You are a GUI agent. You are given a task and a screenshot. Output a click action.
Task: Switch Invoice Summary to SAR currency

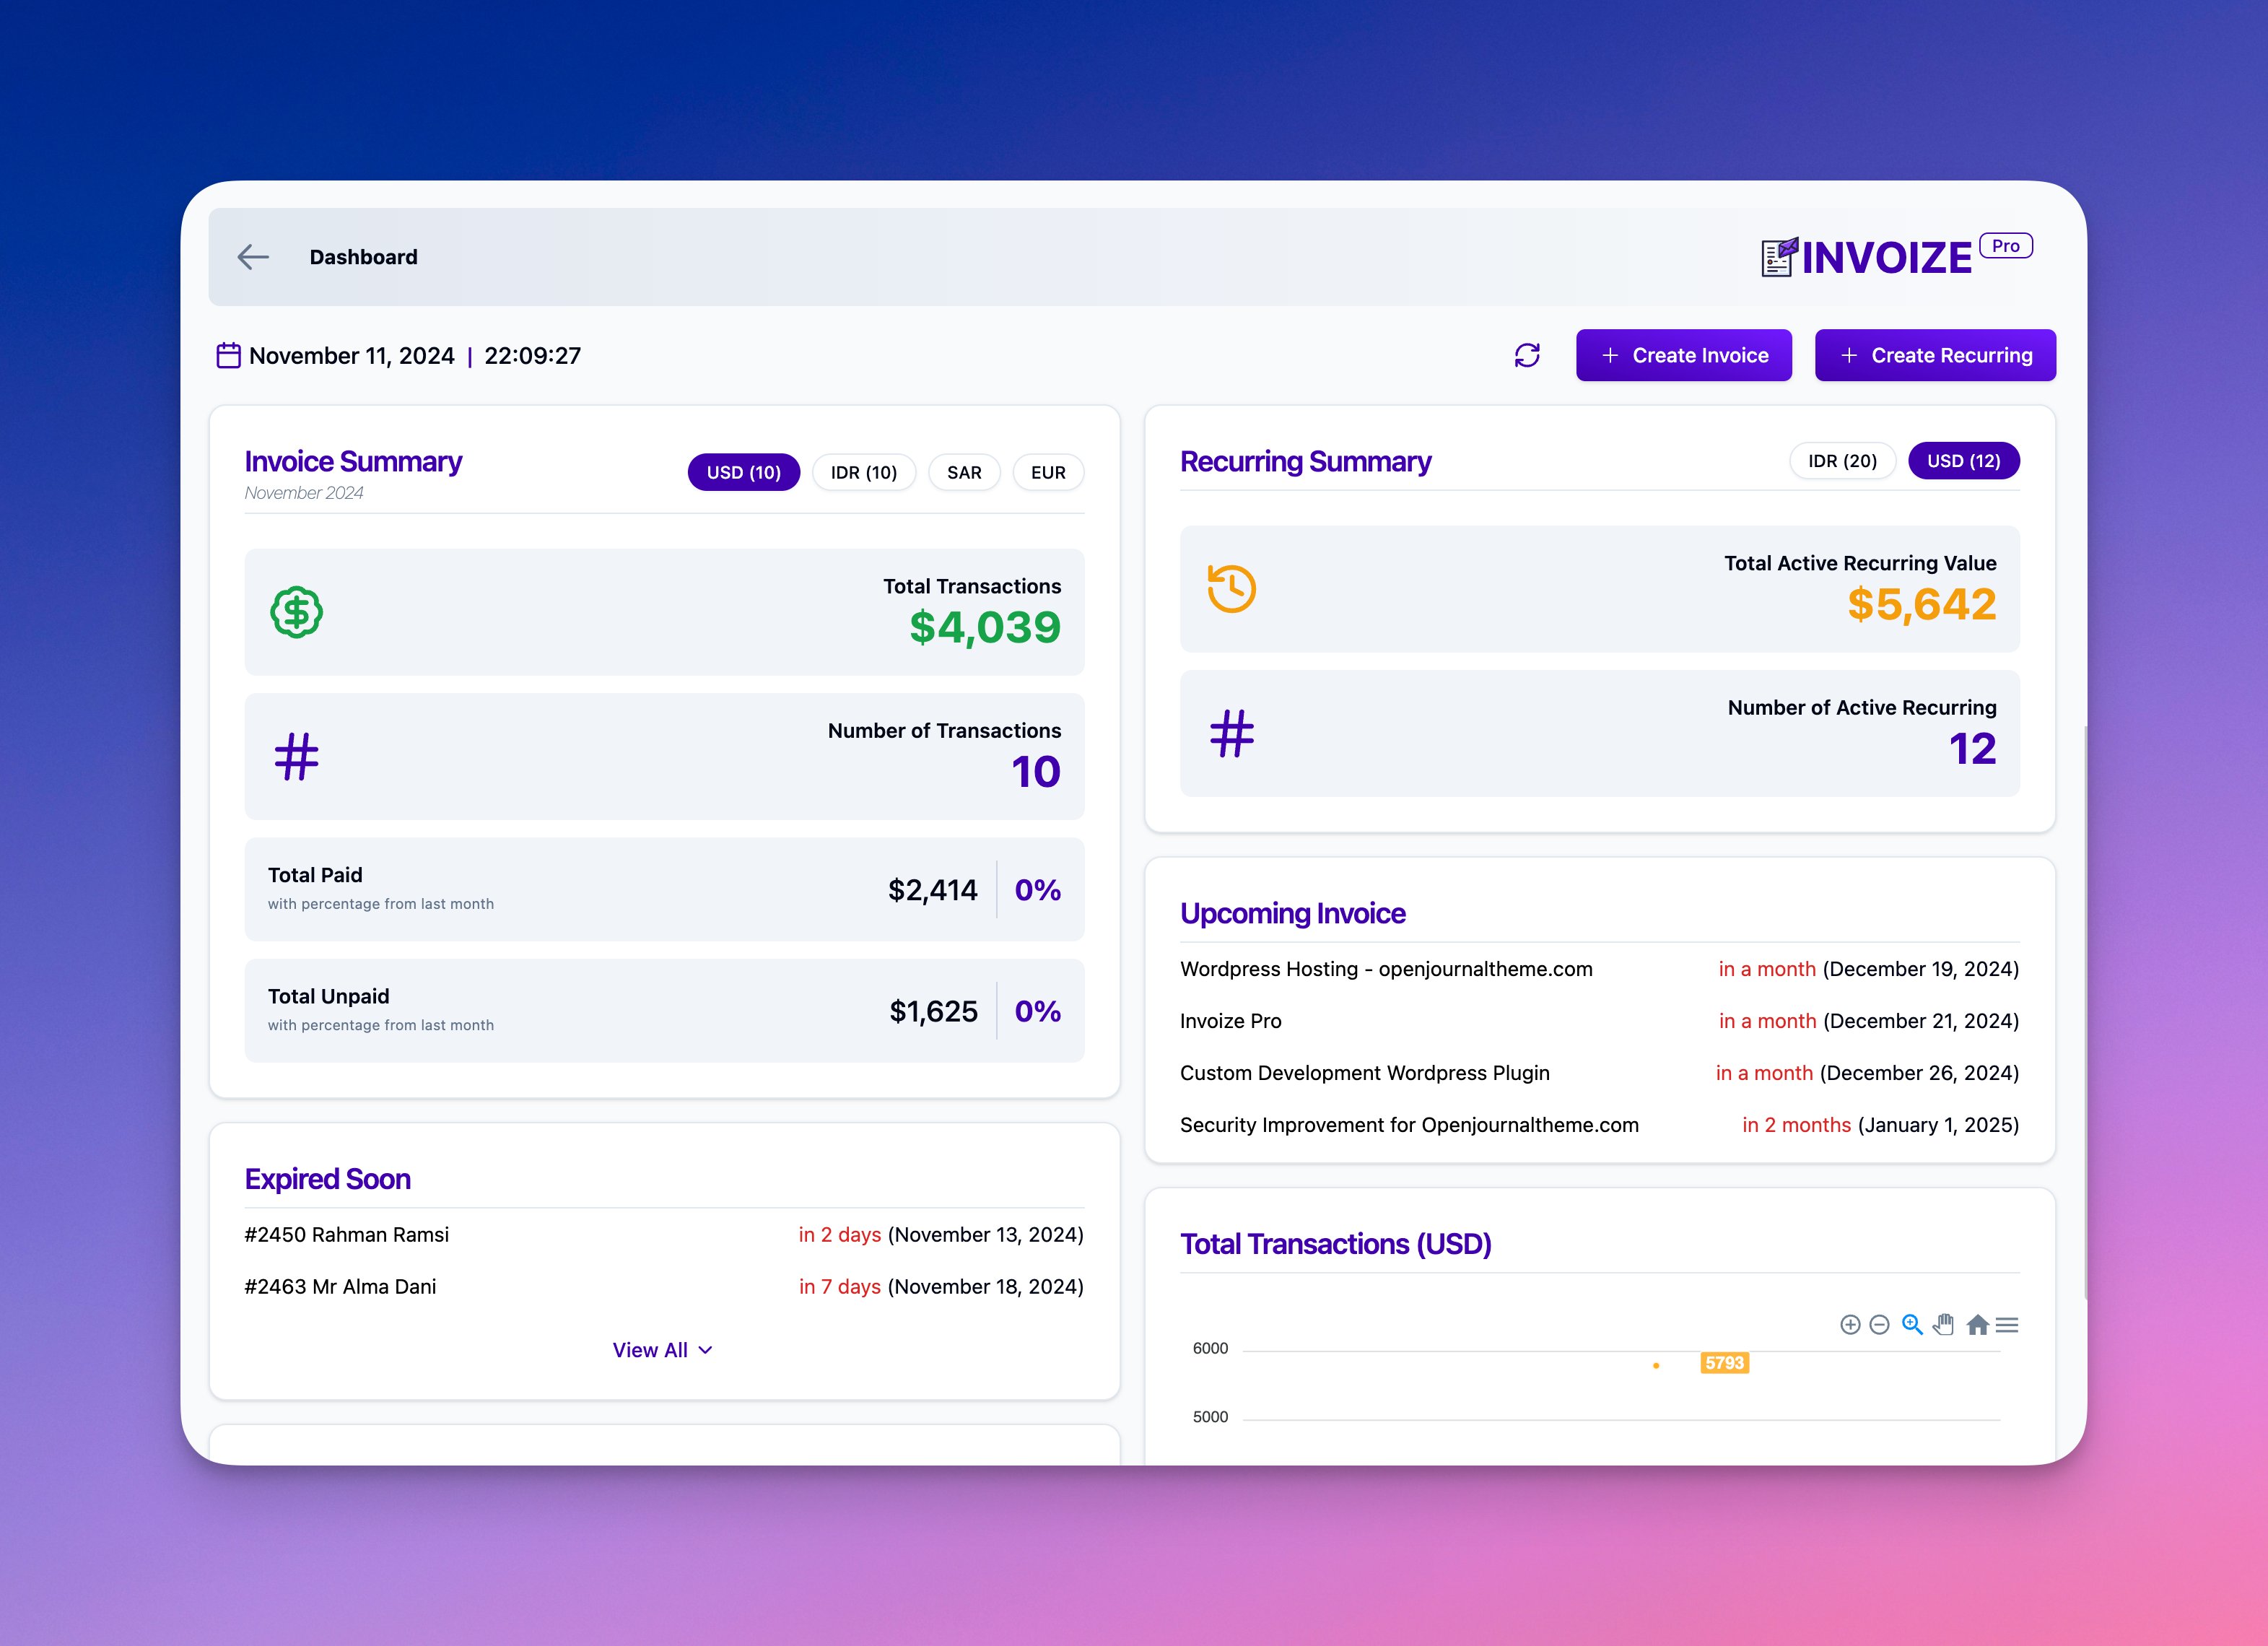tap(964, 472)
